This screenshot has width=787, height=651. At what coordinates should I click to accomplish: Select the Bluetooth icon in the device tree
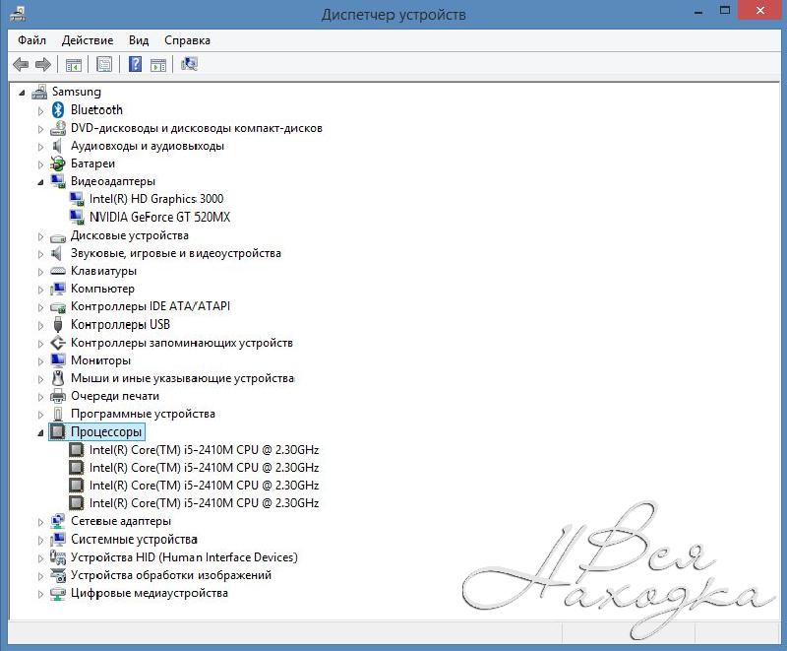(x=58, y=109)
